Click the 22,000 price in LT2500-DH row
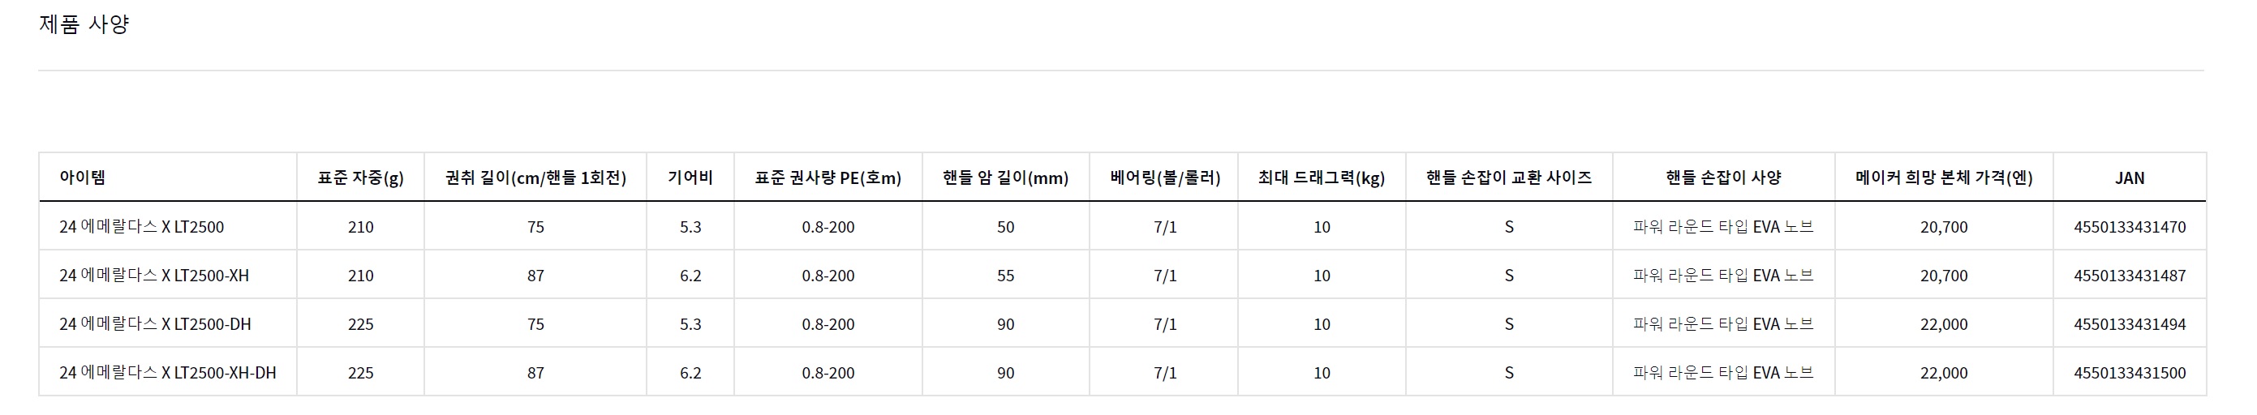This screenshot has height=415, width=2257. 1943,325
